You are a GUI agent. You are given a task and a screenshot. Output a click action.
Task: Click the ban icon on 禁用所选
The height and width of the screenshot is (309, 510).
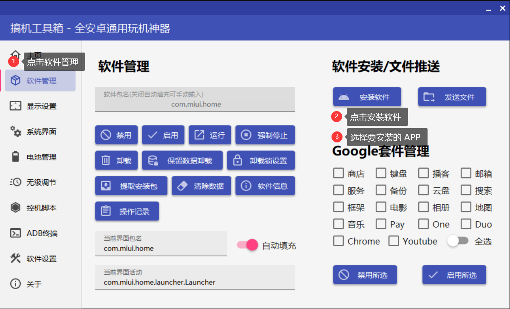(x=344, y=275)
